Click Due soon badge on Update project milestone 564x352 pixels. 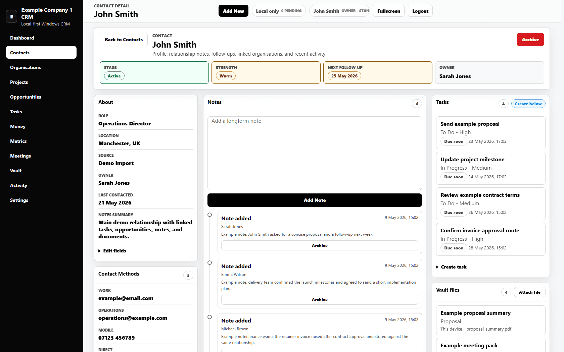click(454, 177)
